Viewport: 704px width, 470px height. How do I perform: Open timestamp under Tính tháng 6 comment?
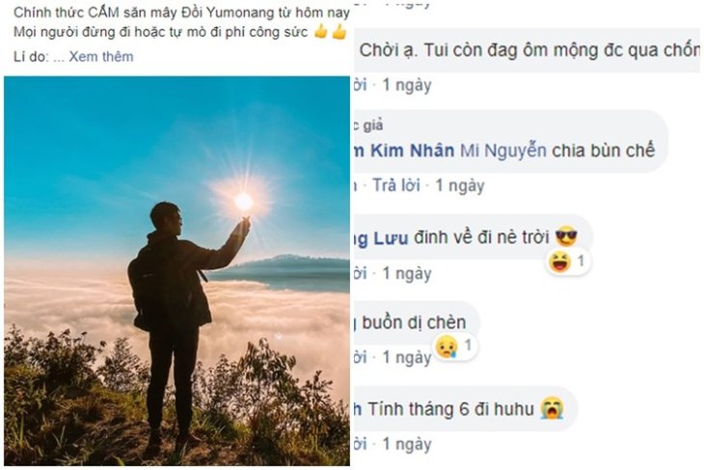coord(406,444)
